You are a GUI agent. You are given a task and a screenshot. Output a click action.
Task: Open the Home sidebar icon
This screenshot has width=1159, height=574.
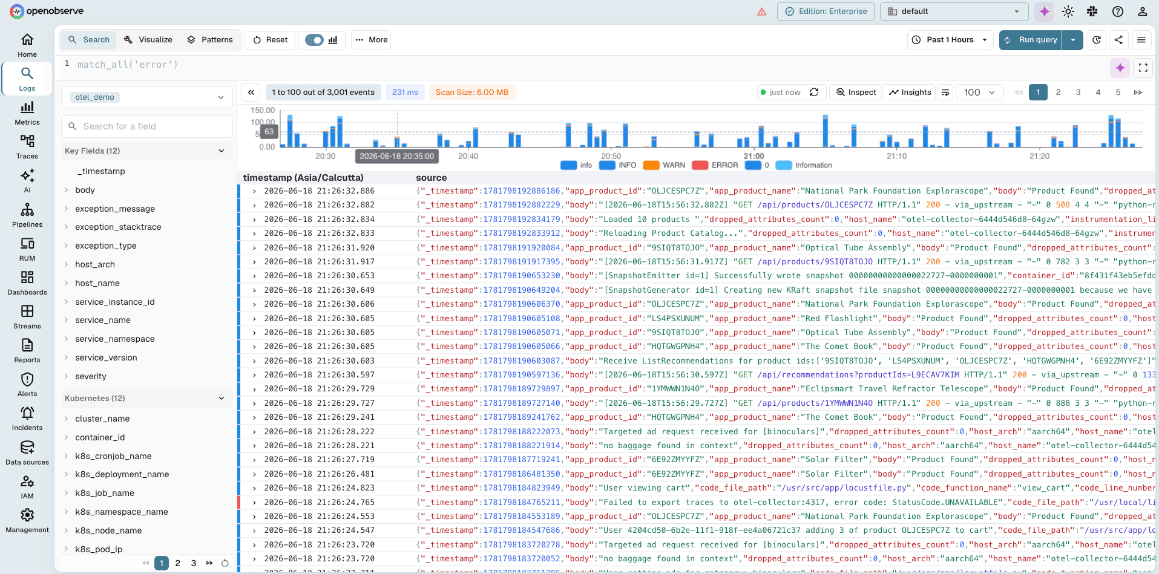(x=27, y=45)
